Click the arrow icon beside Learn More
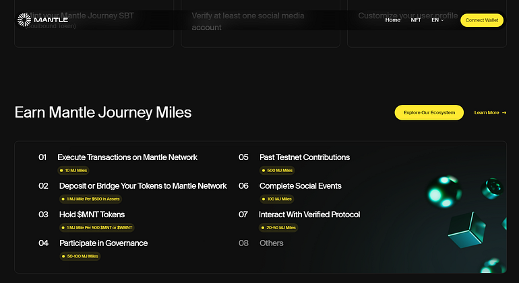 point(504,113)
